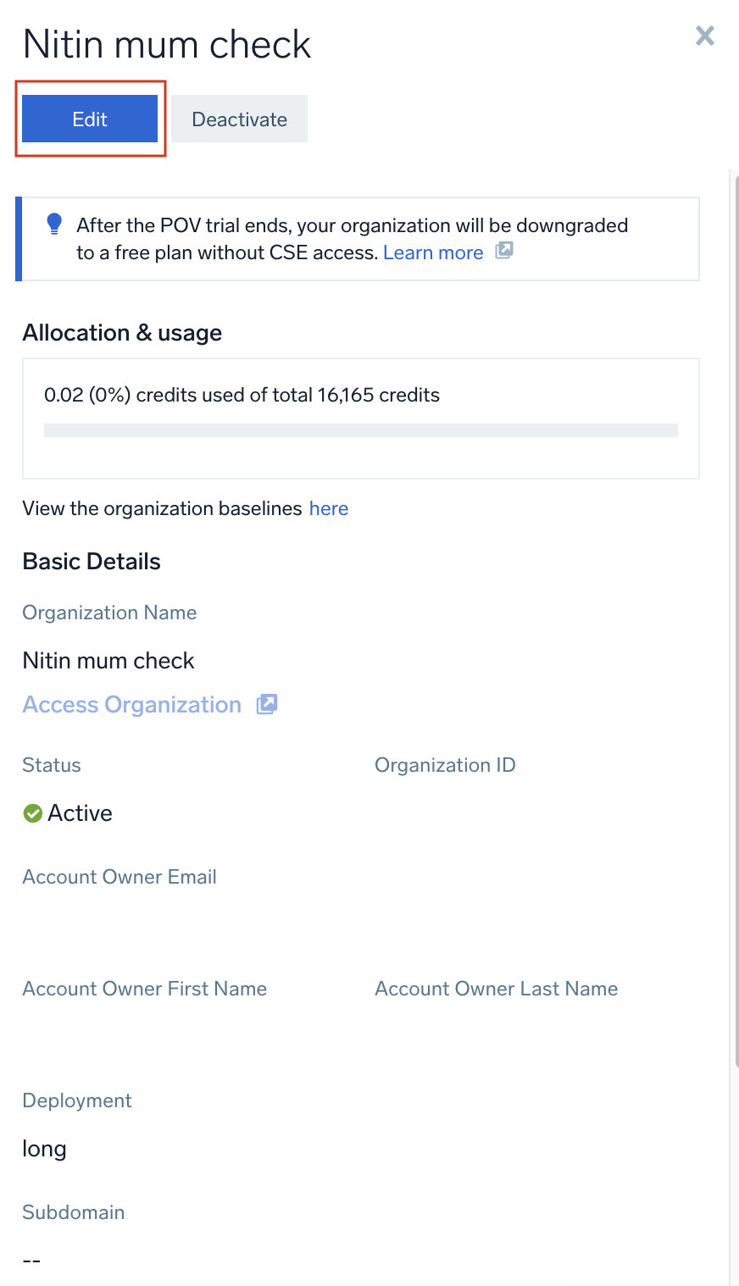Click the Account Owner Email label
This screenshot has height=1286, width=739.
119,877
